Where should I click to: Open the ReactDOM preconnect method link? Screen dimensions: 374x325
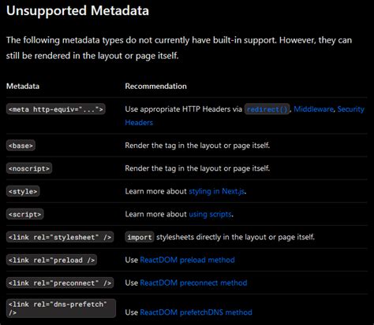(x=193, y=283)
